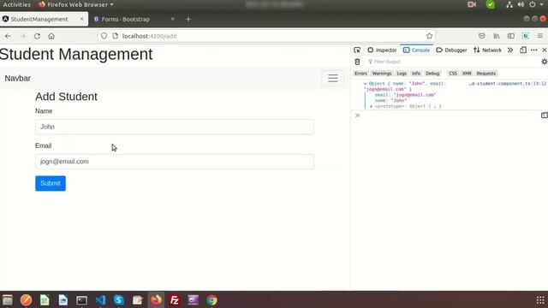Open the browser home page
Image resolution: width=548 pixels, height=308 pixels.
click(51, 36)
